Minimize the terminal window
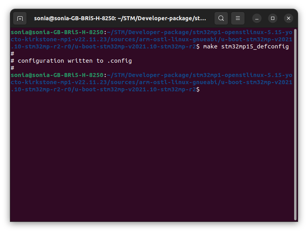Screen dimensions: 308x233 pyautogui.click(x=257, y=18)
